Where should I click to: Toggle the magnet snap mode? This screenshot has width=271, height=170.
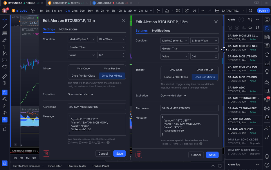click(x=5, y=93)
